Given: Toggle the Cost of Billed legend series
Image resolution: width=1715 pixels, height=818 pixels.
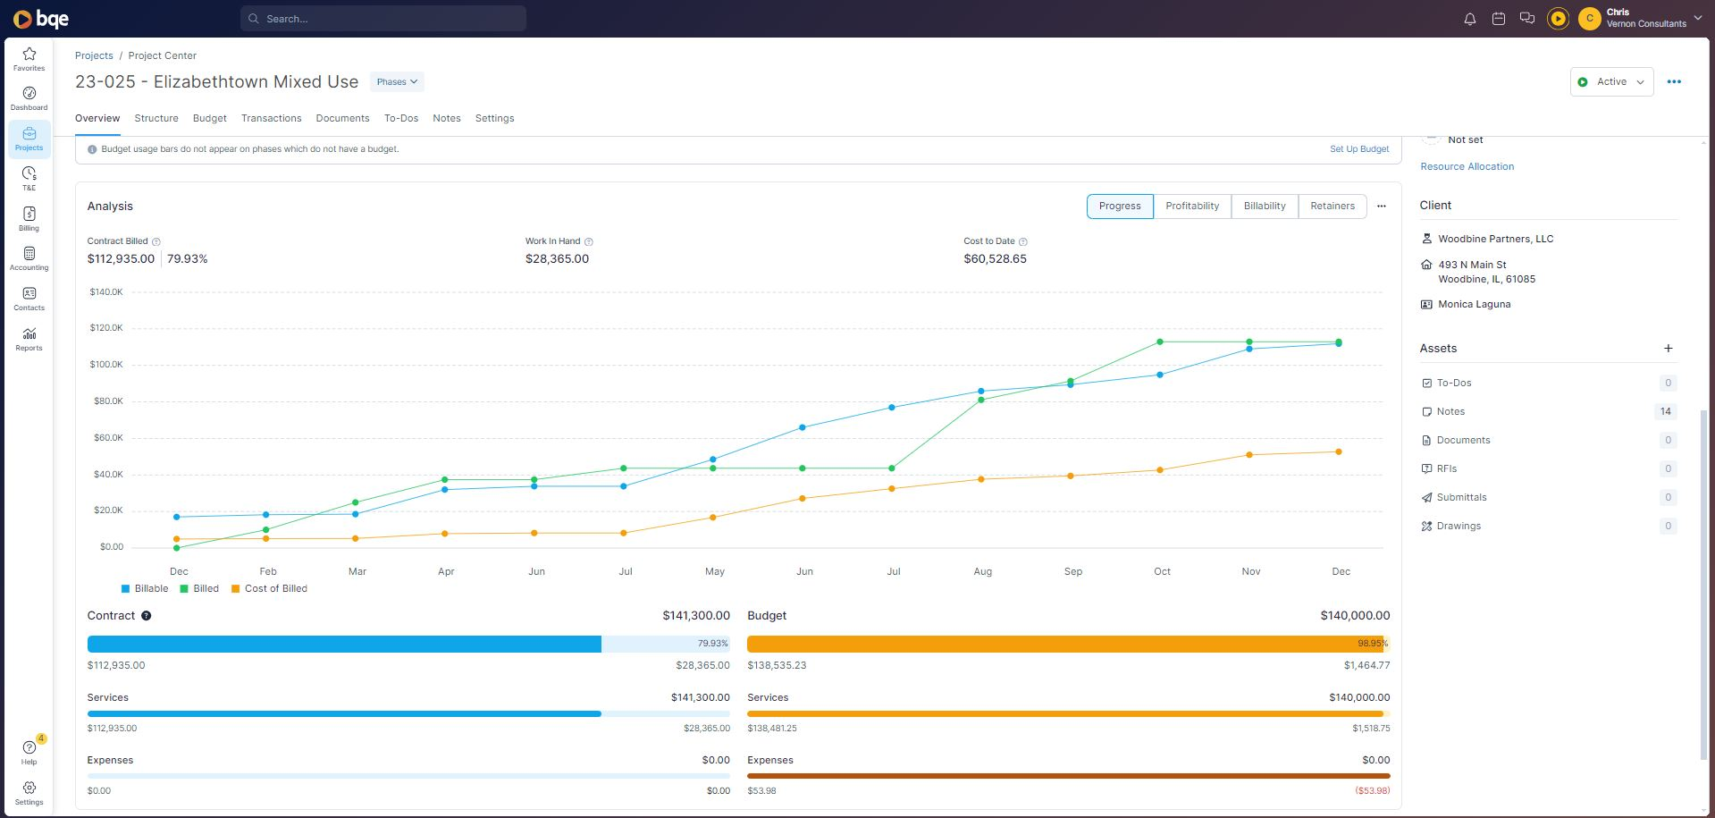Looking at the screenshot, I should point(269,588).
